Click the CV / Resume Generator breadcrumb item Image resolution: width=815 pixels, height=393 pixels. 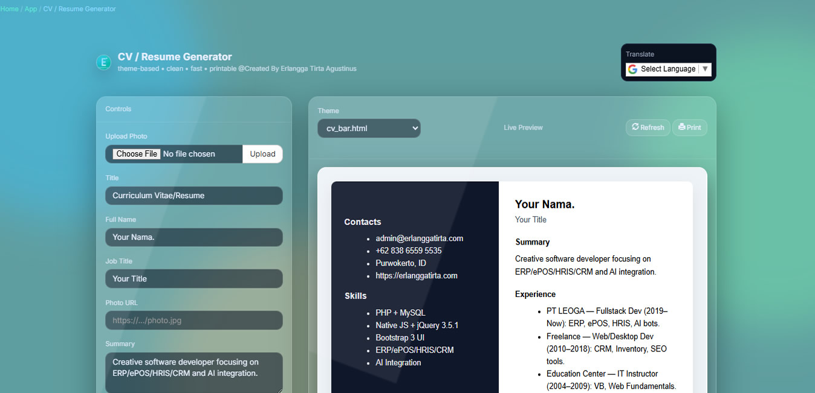coord(79,9)
